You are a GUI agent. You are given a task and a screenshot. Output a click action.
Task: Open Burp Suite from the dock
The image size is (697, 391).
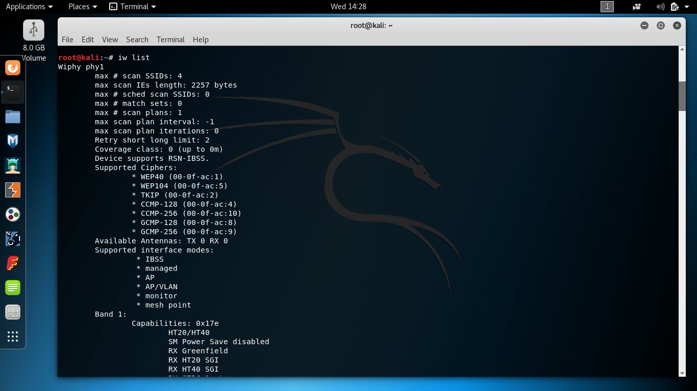click(x=13, y=190)
